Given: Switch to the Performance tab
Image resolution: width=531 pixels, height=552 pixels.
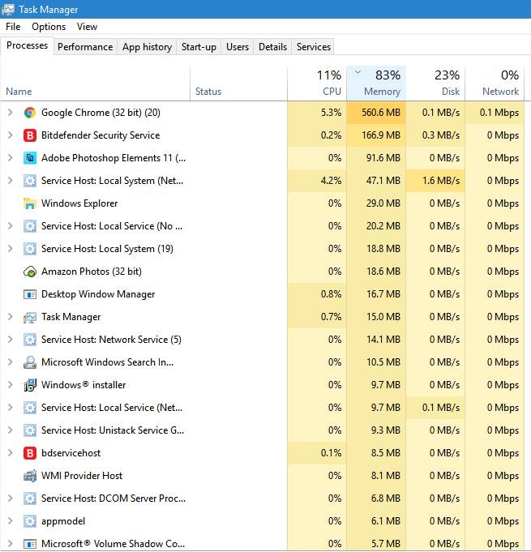Looking at the screenshot, I should coord(85,47).
